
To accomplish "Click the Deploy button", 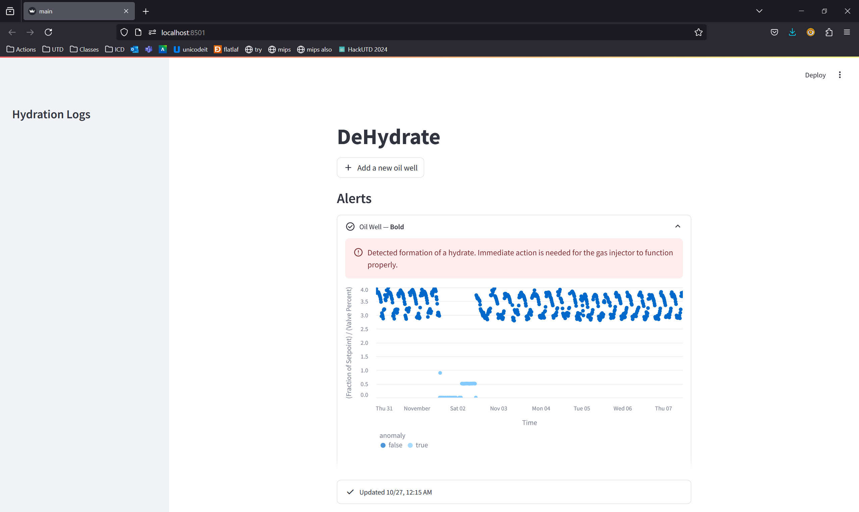I will tap(815, 75).
